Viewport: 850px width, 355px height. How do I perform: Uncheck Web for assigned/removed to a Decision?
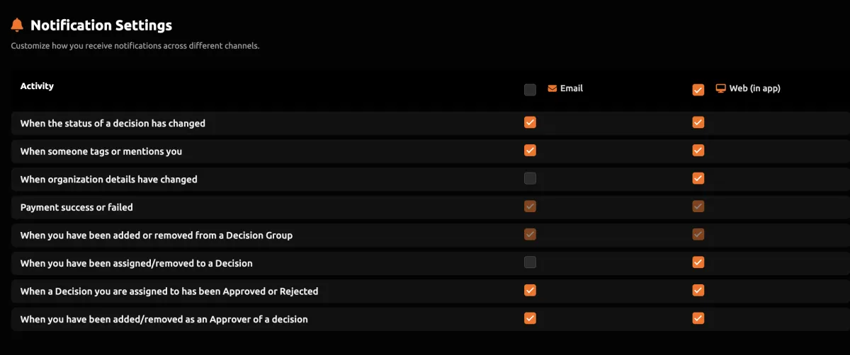click(x=698, y=262)
